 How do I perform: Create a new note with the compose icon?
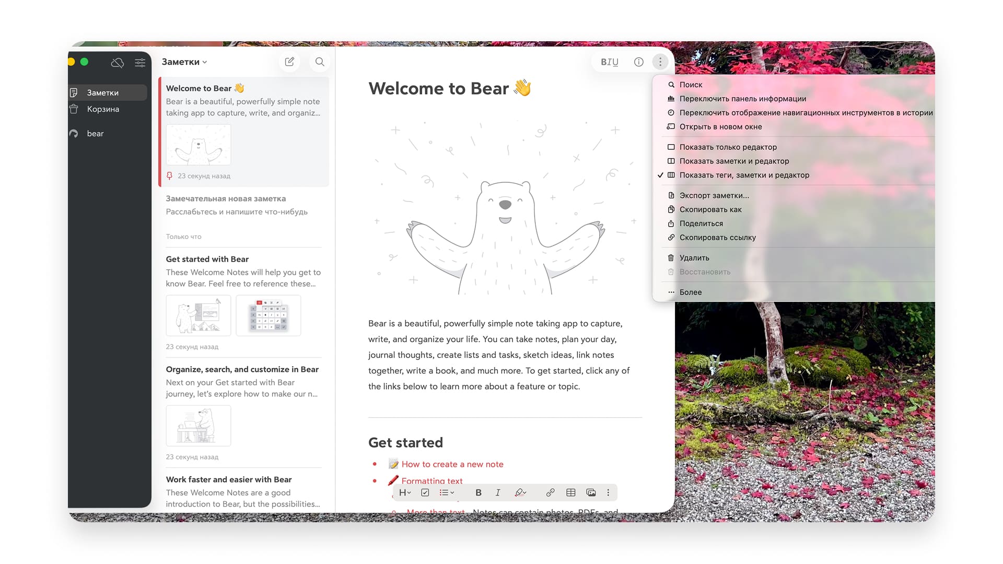[289, 62]
